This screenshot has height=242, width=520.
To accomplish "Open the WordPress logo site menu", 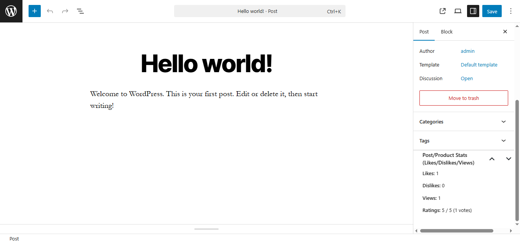I will [11, 11].
